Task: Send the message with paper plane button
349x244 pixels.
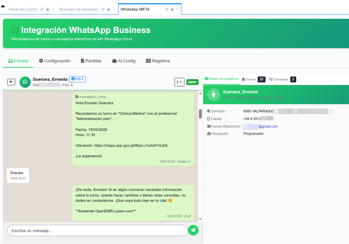Action: pos(193,230)
